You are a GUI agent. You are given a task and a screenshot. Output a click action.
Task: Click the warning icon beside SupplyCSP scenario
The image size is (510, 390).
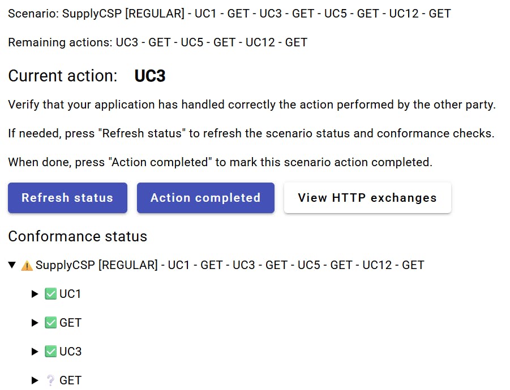[27, 265]
